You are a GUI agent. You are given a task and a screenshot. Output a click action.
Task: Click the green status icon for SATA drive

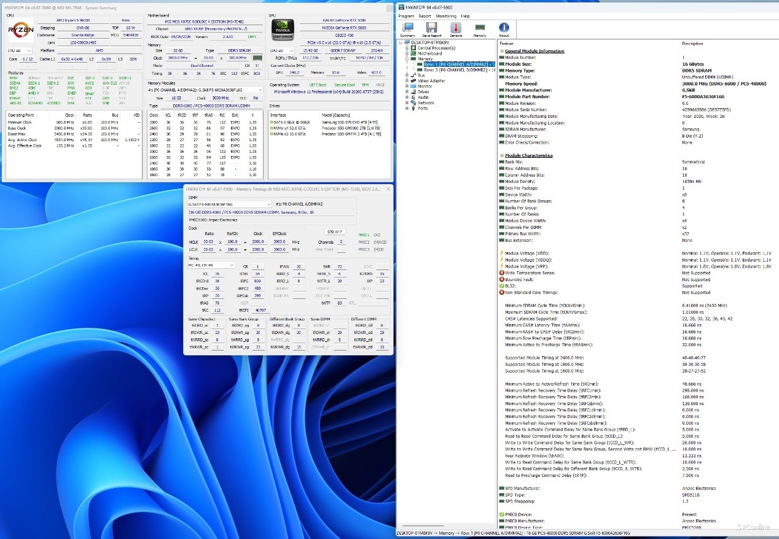click(271, 123)
